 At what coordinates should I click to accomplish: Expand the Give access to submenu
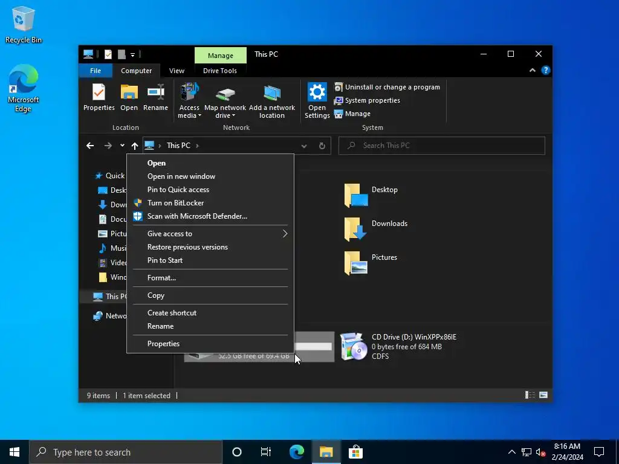pos(210,234)
